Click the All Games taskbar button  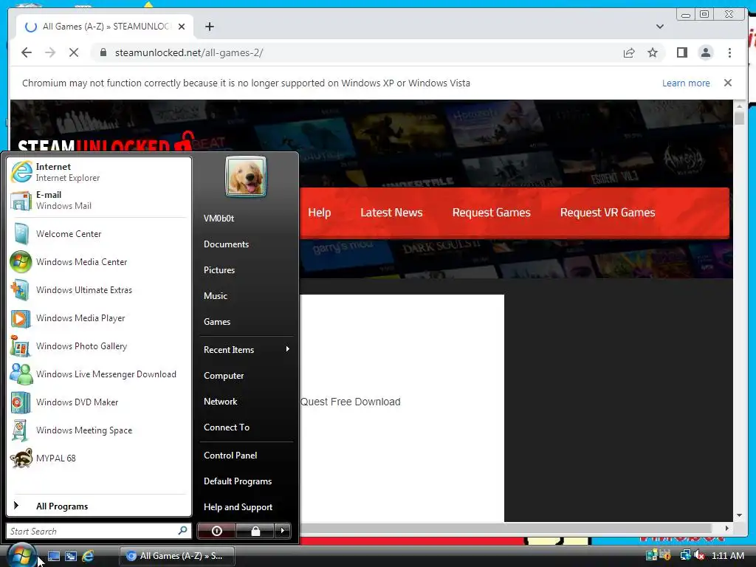pyautogui.click(x=177, y=556)
